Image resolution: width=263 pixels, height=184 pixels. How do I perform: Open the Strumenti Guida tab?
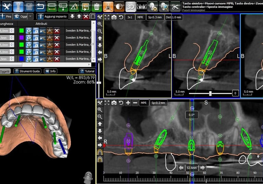click(27, 71)
